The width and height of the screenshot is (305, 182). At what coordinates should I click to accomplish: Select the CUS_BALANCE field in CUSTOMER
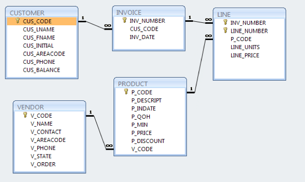click(42, 70)
